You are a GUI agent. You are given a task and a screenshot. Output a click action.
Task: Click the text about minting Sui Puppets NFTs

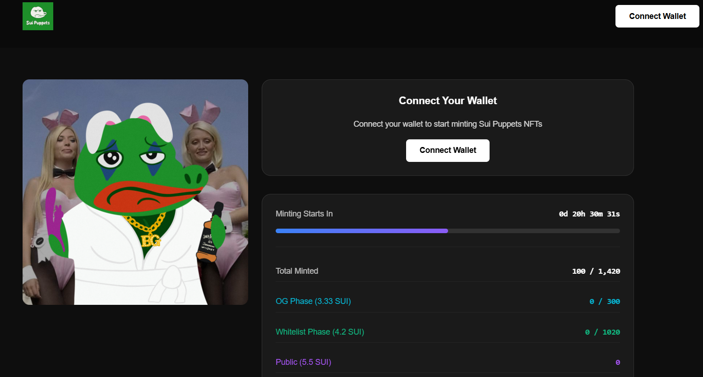point(448,124)
